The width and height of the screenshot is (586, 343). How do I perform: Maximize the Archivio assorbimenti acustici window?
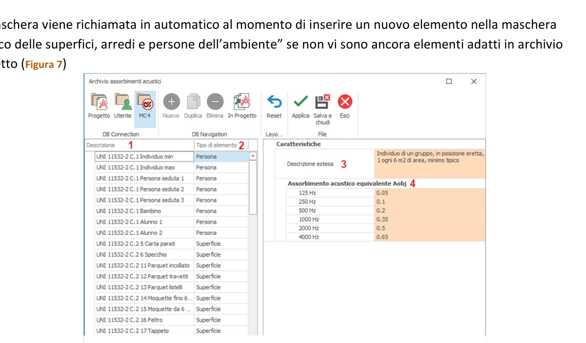(x=449, y=81)
